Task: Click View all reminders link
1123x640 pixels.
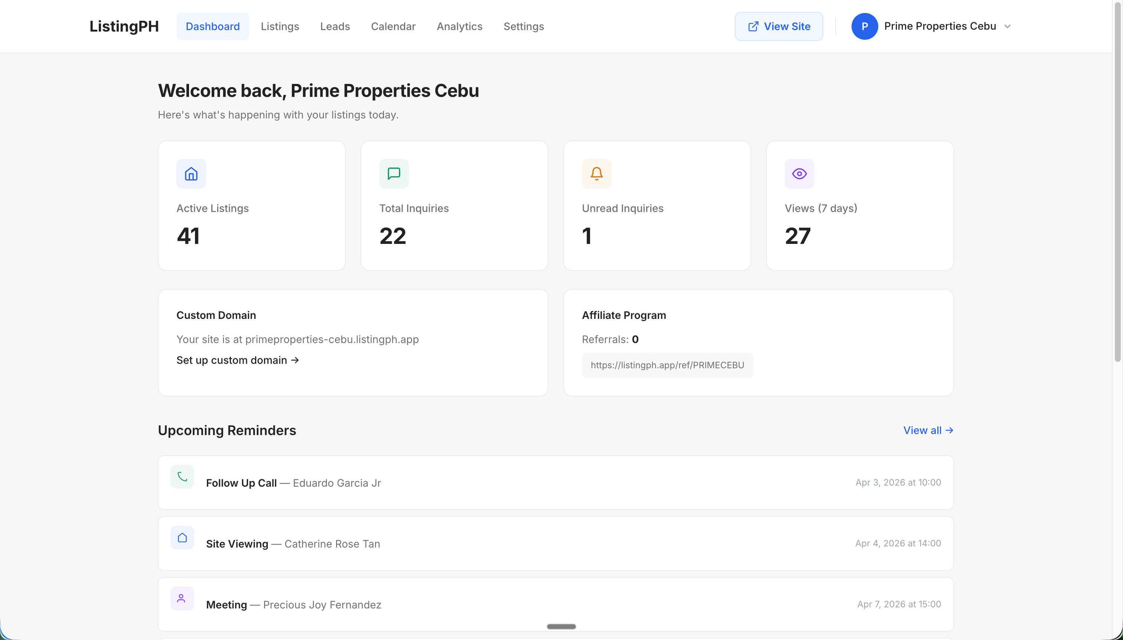Action: [928, 430]
